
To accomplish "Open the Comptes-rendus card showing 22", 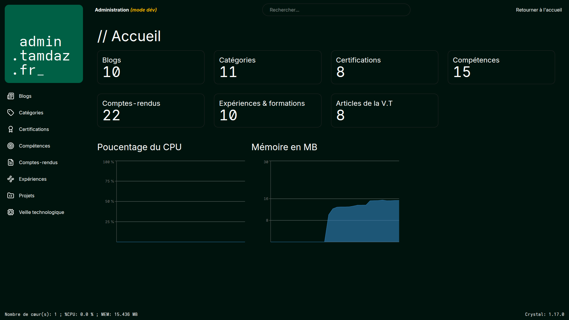I will [x=151, y=111].
